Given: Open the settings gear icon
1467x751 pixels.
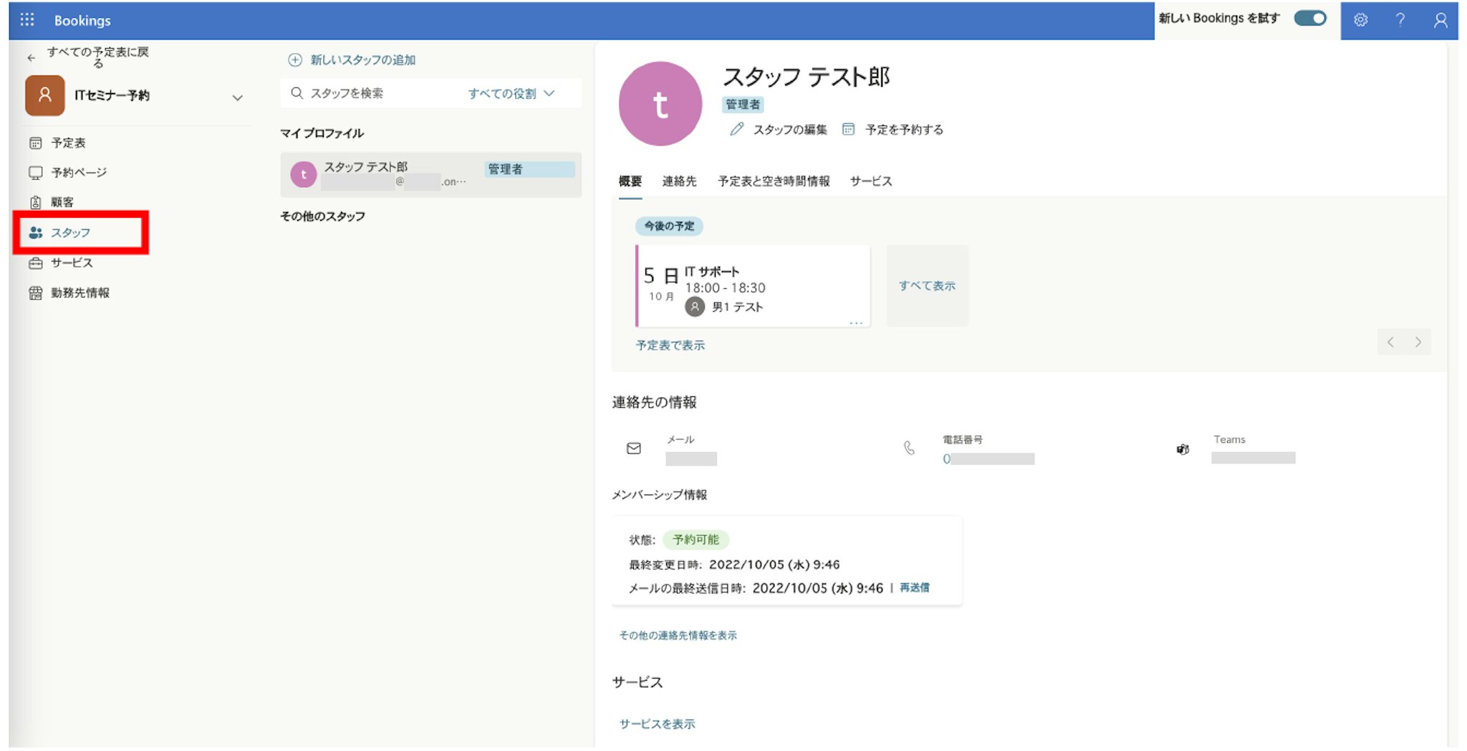Looking at the screenshot, I should [x=1360, y=20].
